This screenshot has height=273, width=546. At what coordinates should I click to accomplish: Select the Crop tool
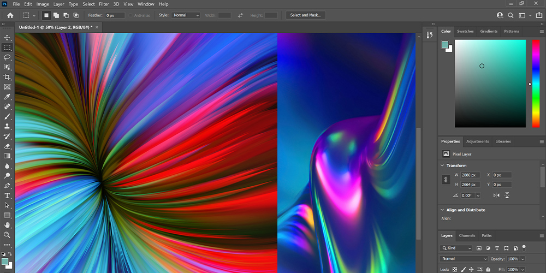point(8,77)
